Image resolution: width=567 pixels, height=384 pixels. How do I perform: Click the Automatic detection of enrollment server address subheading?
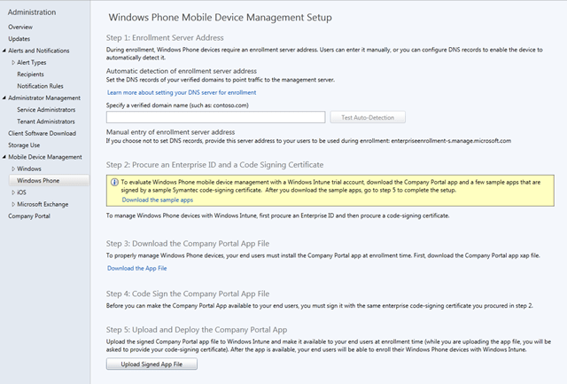(x=182, y=71)
